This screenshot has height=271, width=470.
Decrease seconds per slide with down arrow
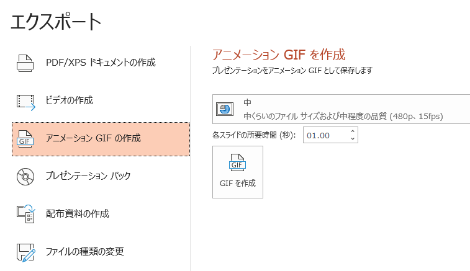[x=353, y=139]
